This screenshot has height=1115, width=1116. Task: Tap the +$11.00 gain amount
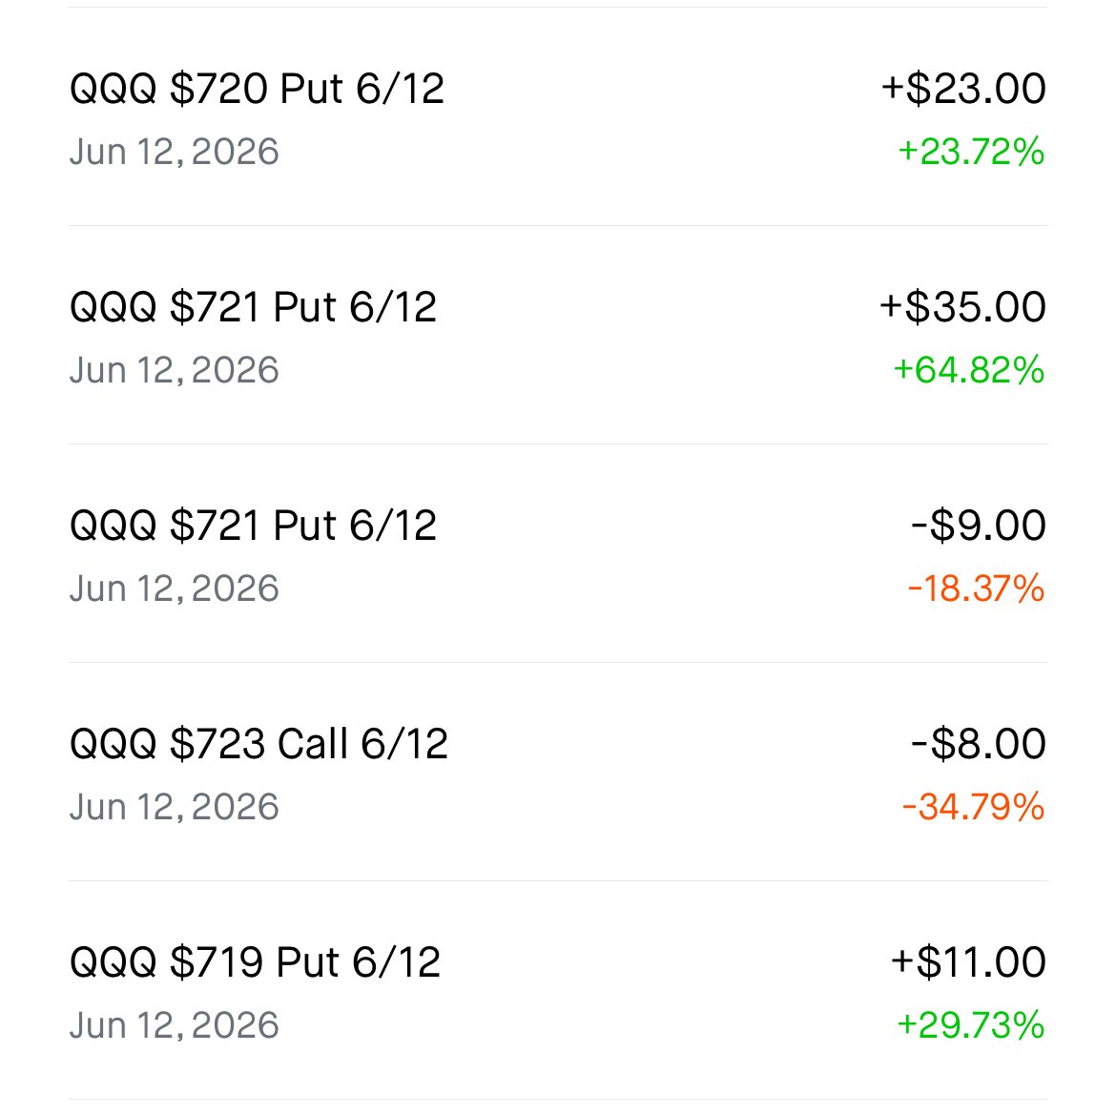coord(968,962)
